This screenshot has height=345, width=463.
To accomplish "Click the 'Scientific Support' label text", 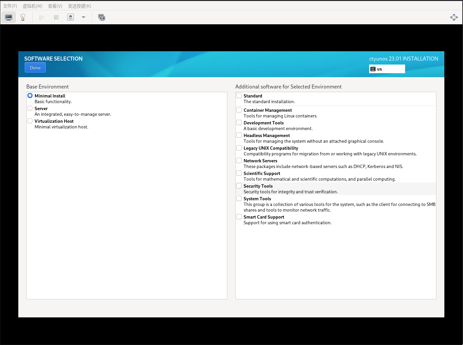I will [x=262, y=173].
